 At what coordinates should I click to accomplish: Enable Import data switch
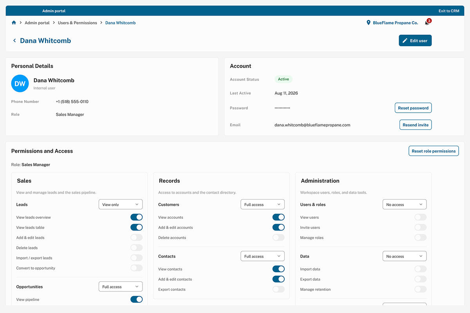[x=421, y=269]
